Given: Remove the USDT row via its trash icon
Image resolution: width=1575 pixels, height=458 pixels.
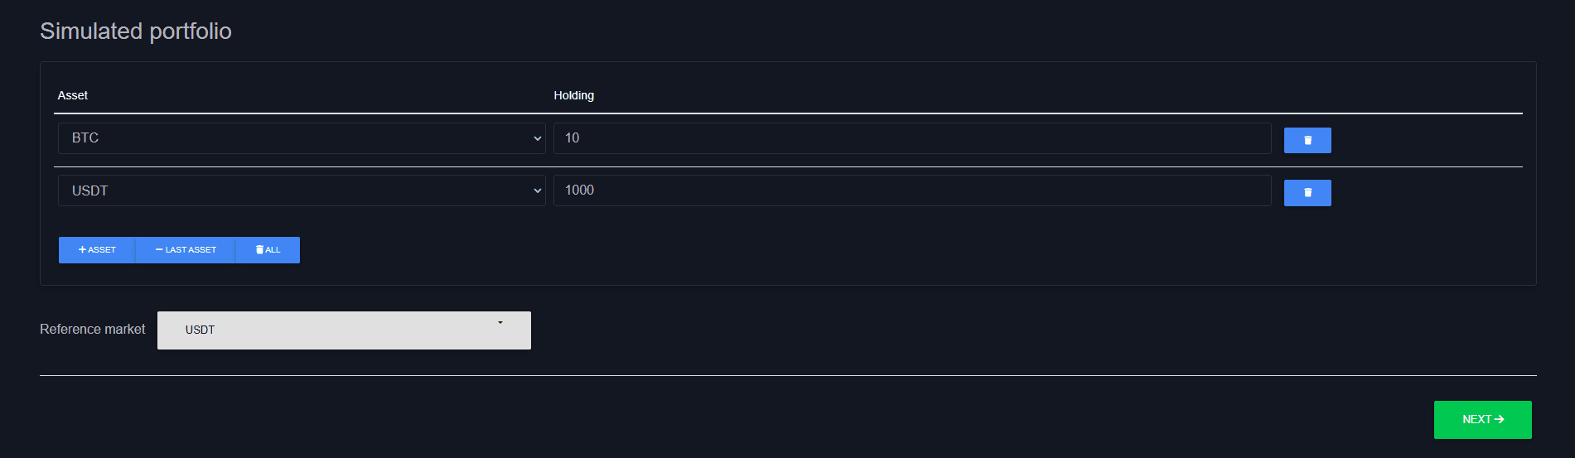Looking at the screenshot, I should [x=1307, y=193].
